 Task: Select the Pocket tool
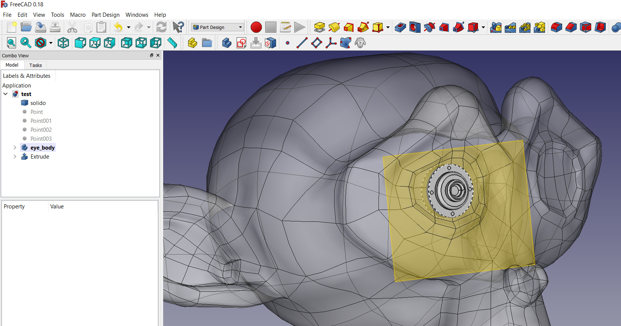coord(400,27)
